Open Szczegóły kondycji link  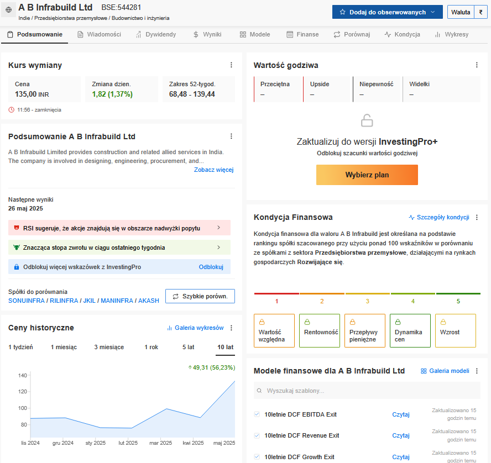(x=439, y=217)
